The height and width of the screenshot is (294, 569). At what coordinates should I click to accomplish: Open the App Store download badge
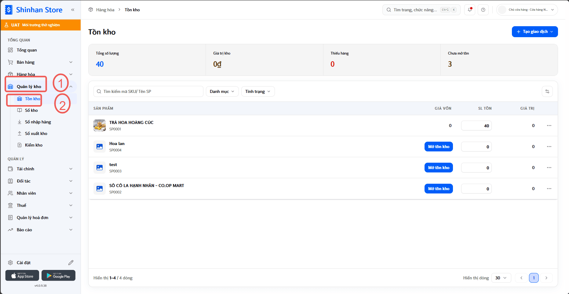coord(22,275)
